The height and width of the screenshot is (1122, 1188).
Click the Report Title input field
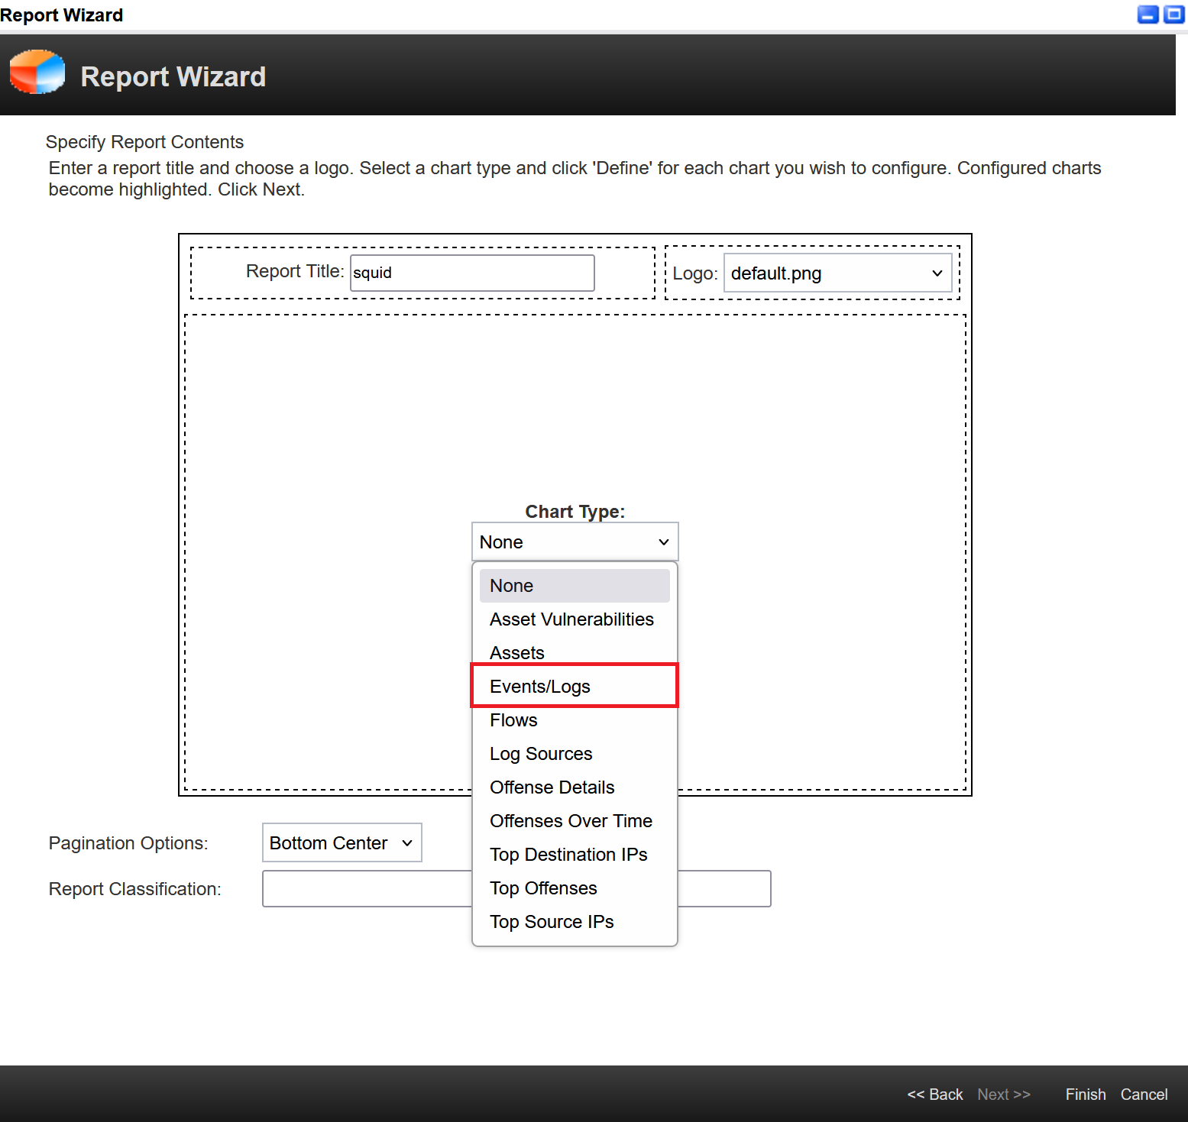[x=472, y=273]
